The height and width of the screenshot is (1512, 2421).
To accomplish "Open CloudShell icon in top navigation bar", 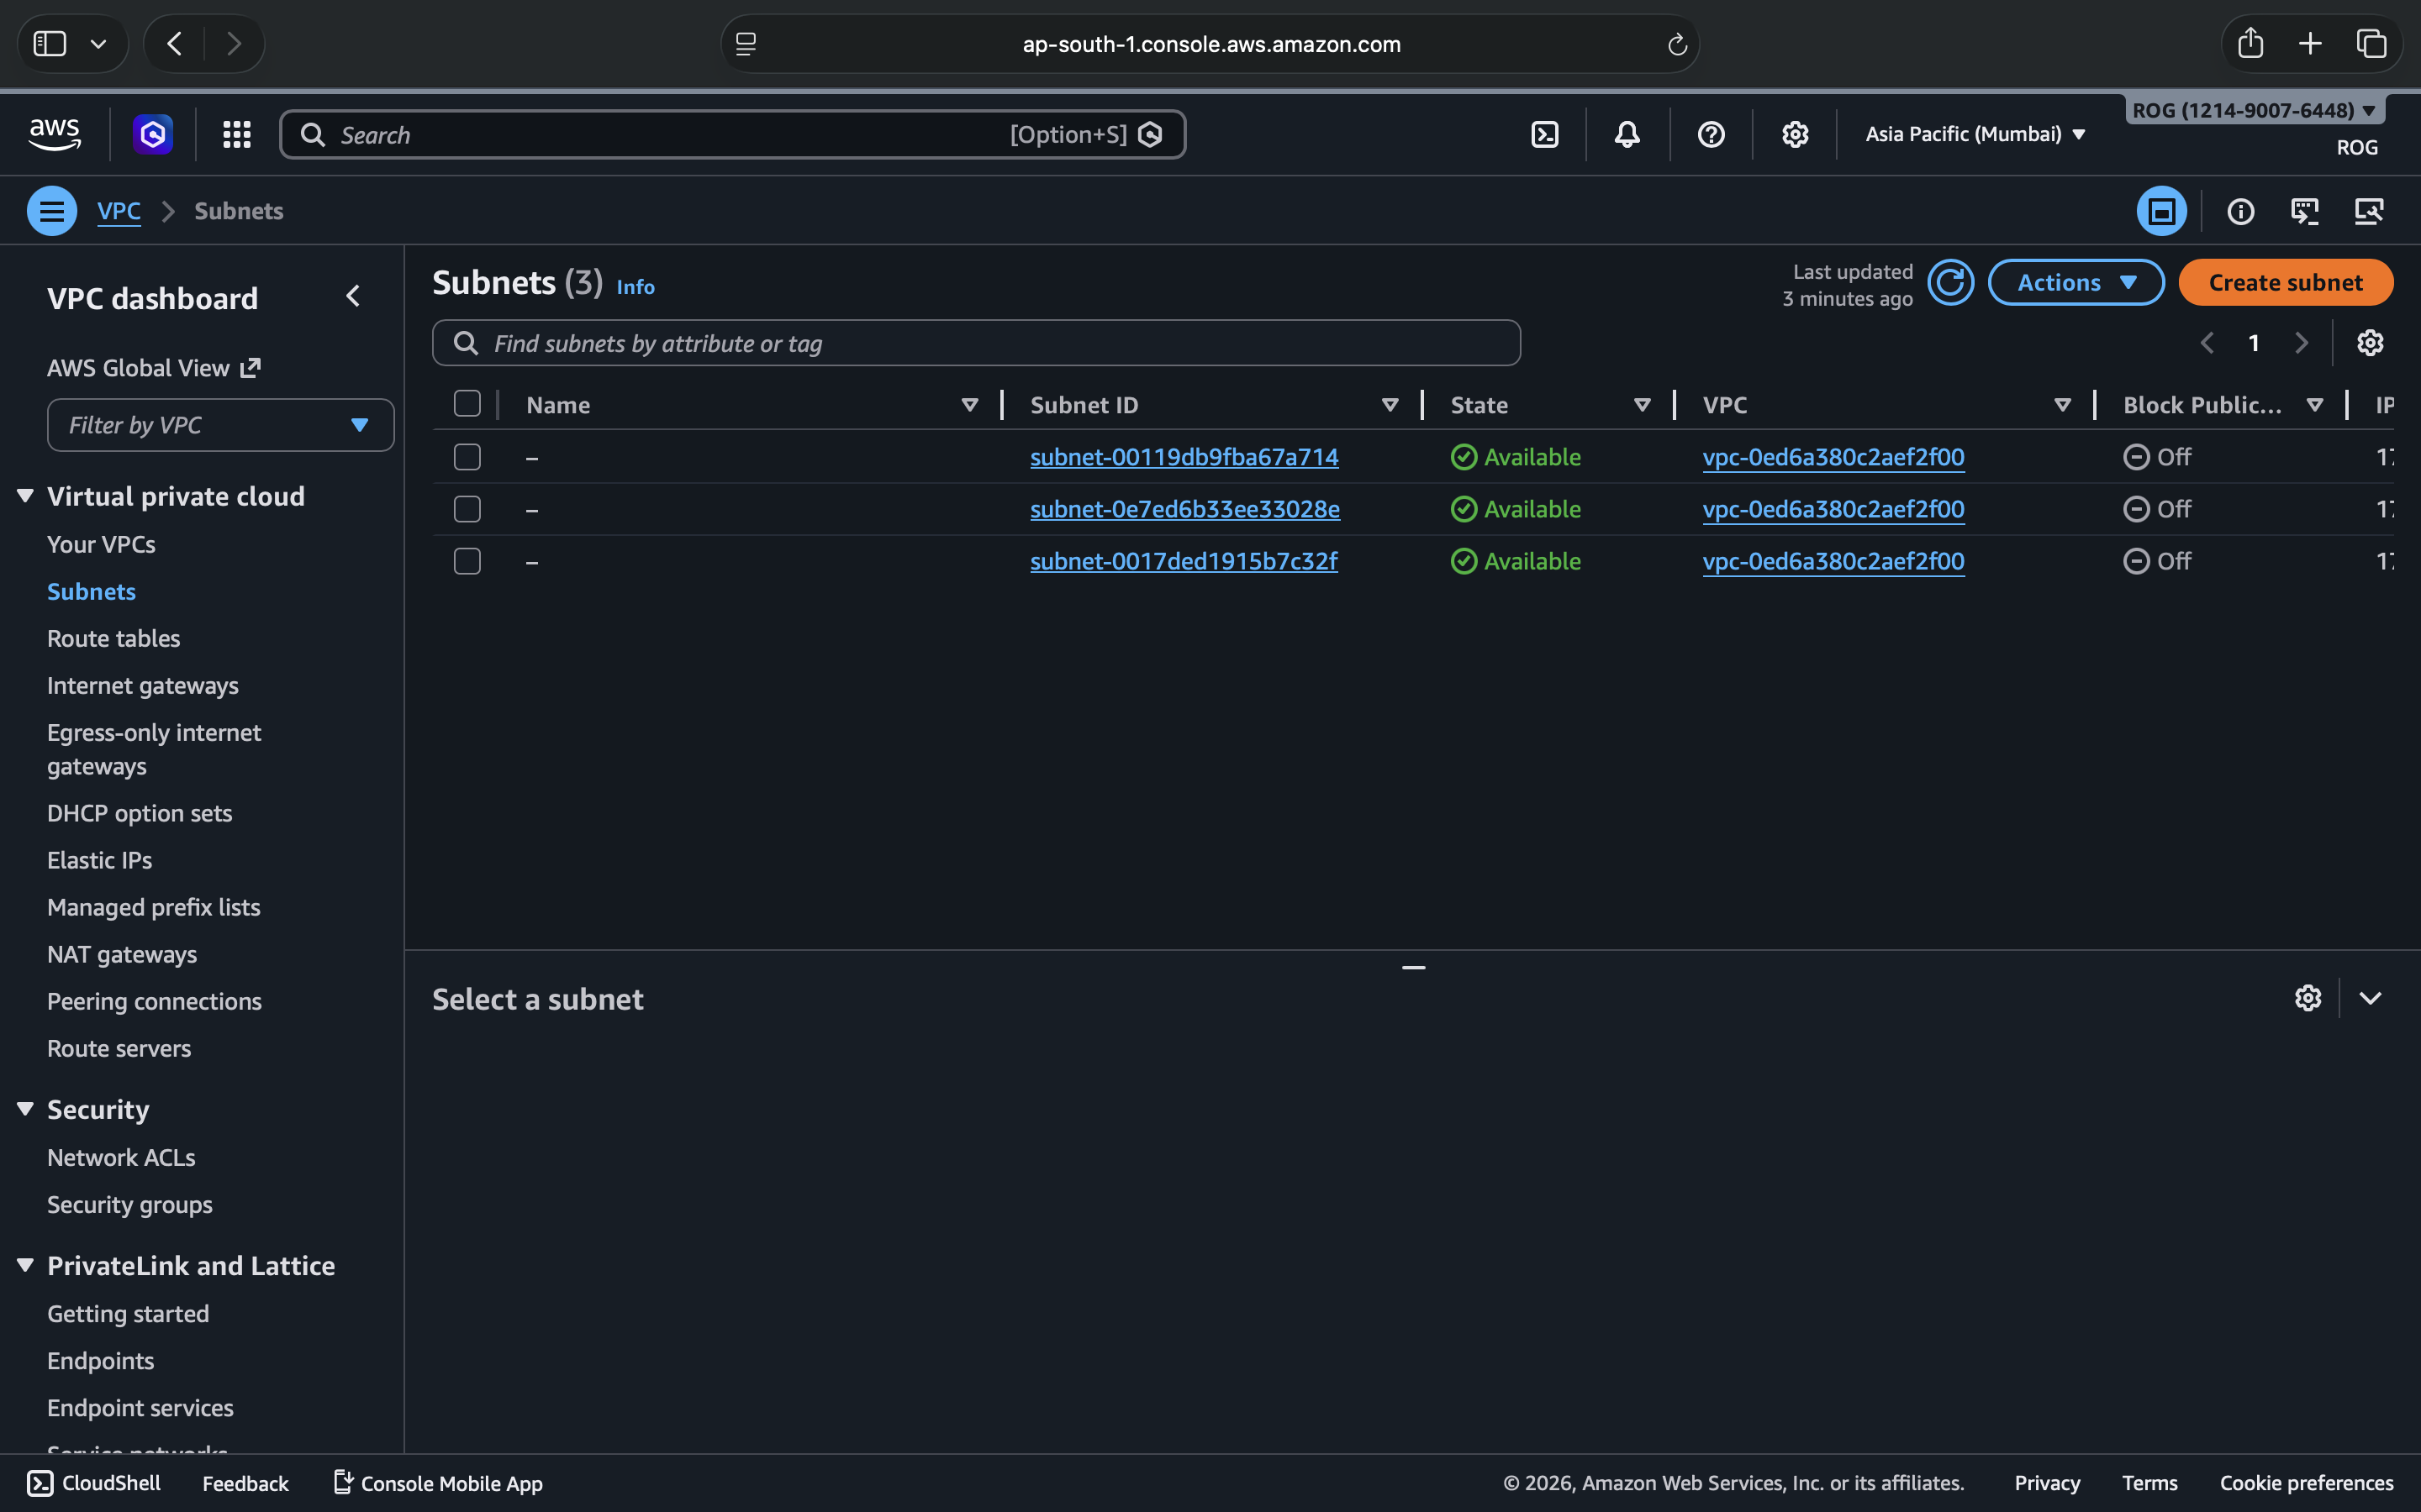I will (1544, 134).
